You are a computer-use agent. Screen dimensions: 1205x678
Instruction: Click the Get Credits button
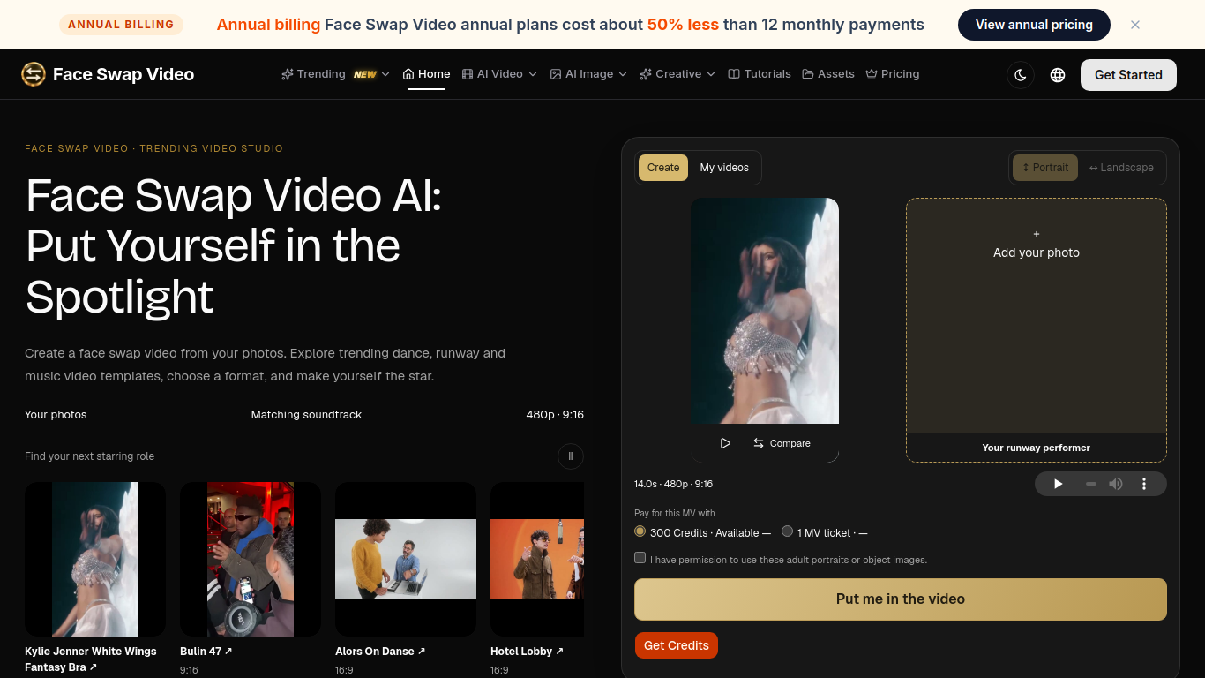(x=677, y=645)
